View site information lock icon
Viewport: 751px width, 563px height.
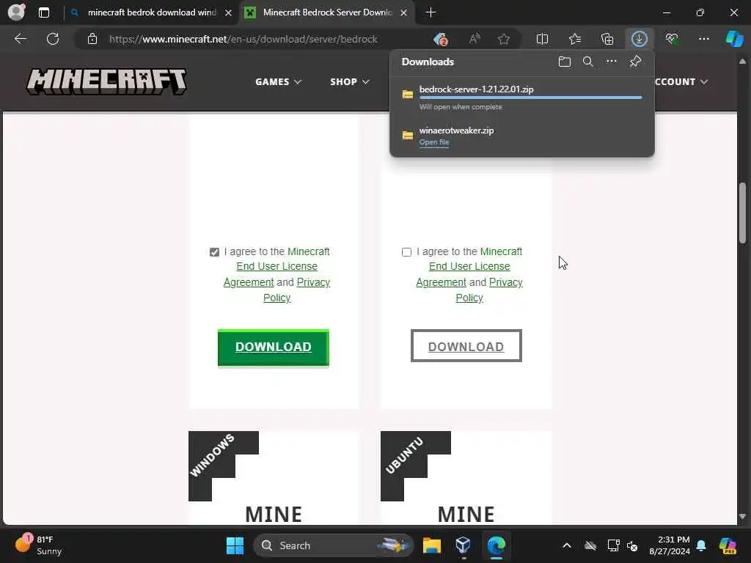[x=92, y=40]
